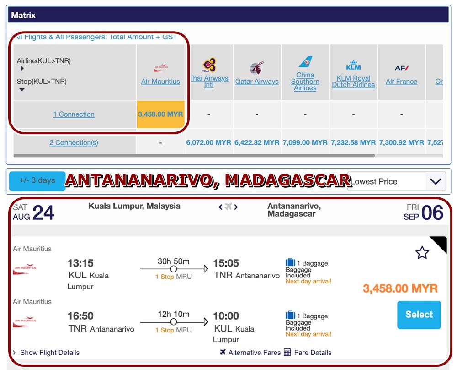Click the outbound Next day arrival! notice
The image size is (457, 370).
tap(308, 282)
